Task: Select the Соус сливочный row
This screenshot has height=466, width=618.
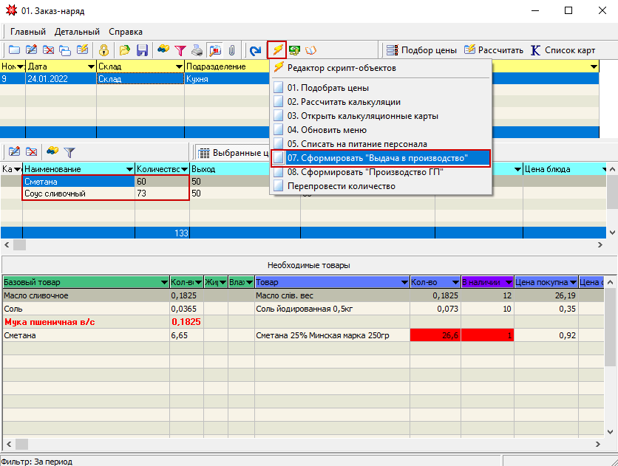Action: coord(55,193)
